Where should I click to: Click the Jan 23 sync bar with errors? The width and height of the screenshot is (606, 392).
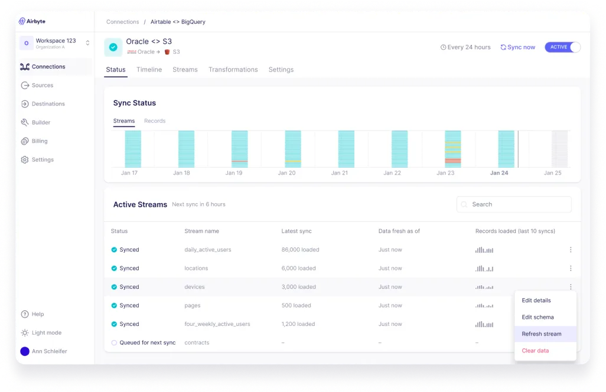pos(453,149)
